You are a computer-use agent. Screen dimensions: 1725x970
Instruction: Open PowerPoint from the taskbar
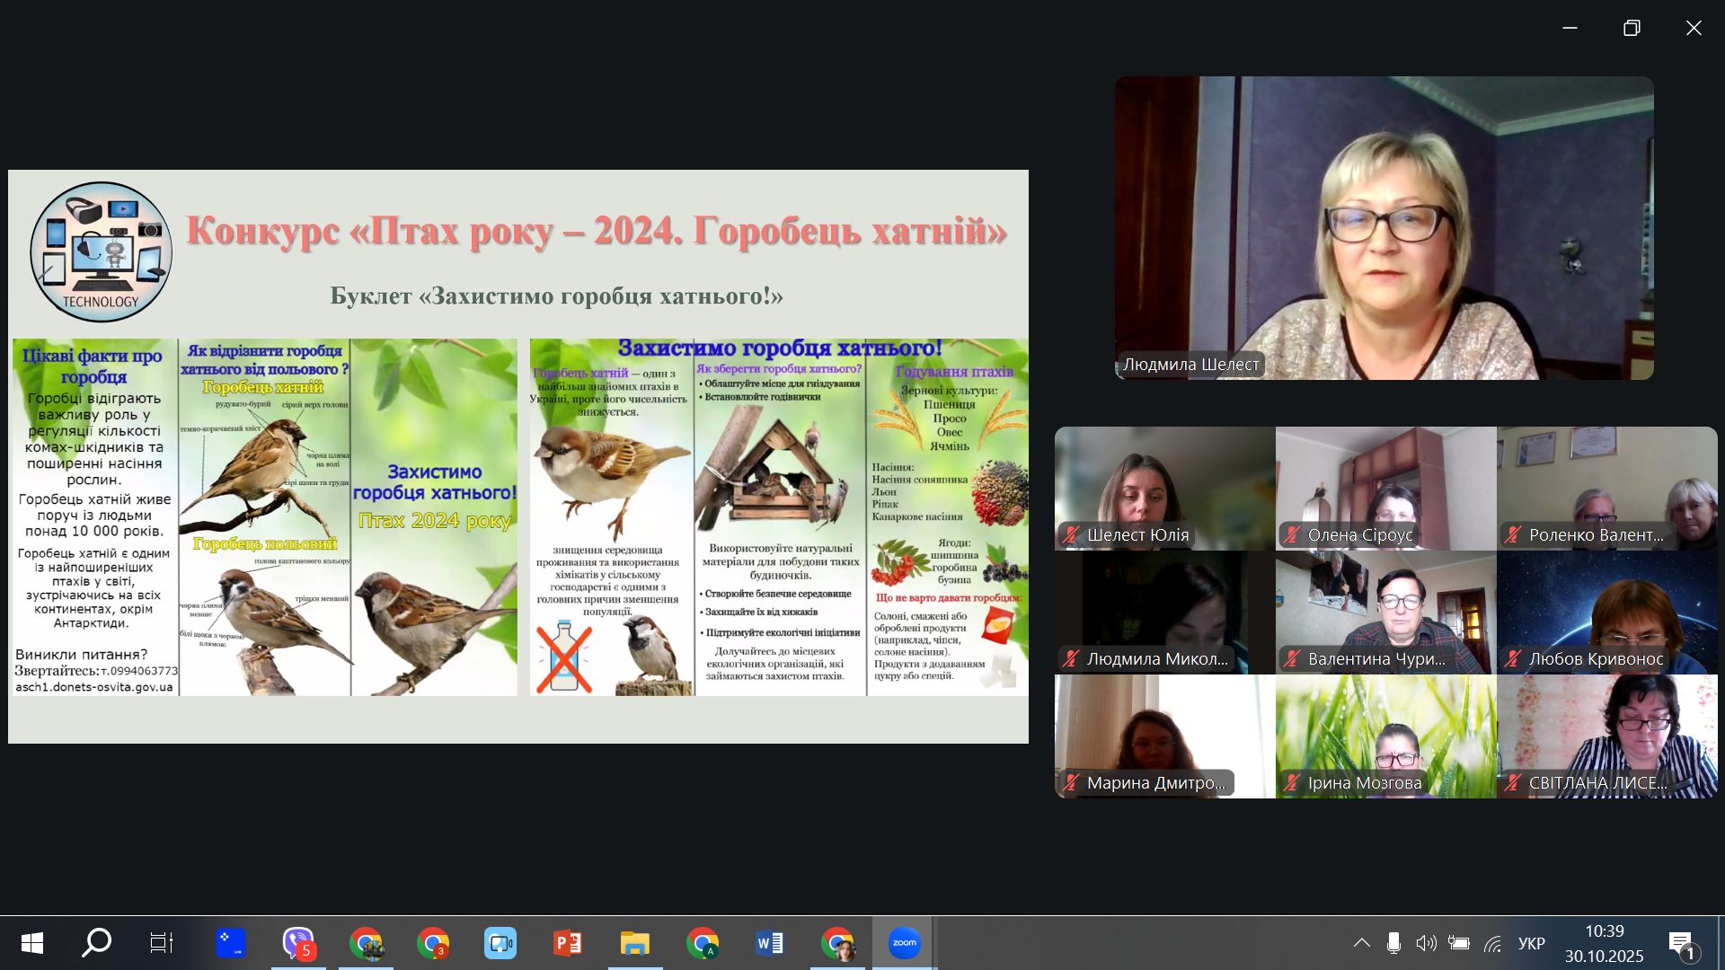point(568,943)
